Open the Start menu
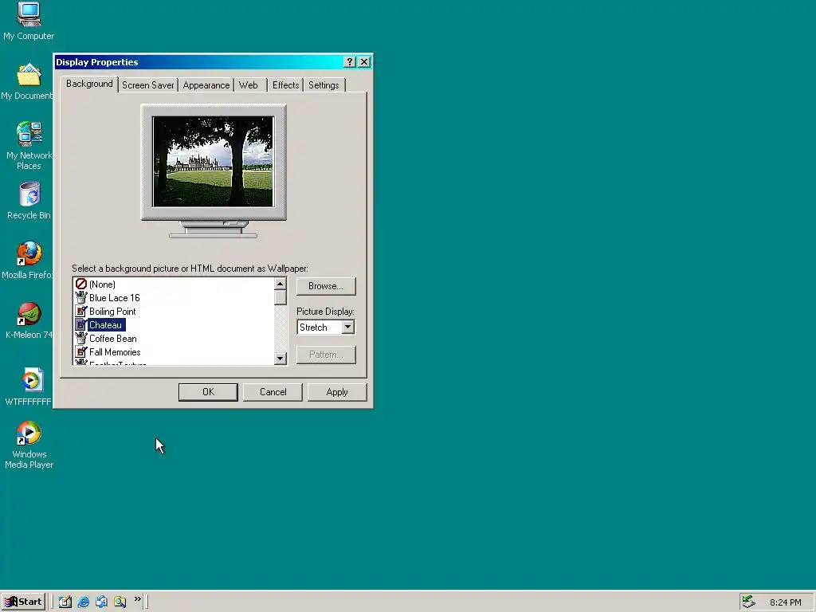Viewport: 816px width, 612px height. point(23,602)
